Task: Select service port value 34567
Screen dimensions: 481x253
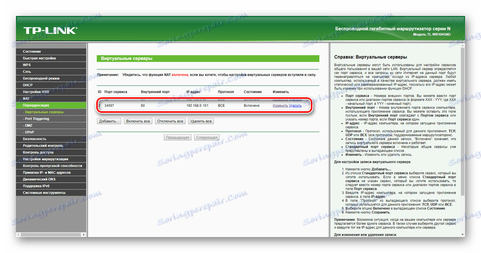Action: pos(109,105)
